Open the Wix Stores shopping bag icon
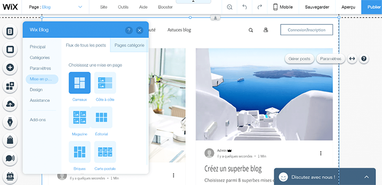382x185 pixels. (10, 140)
